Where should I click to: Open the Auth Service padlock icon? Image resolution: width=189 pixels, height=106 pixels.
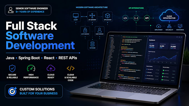(85, 30)
